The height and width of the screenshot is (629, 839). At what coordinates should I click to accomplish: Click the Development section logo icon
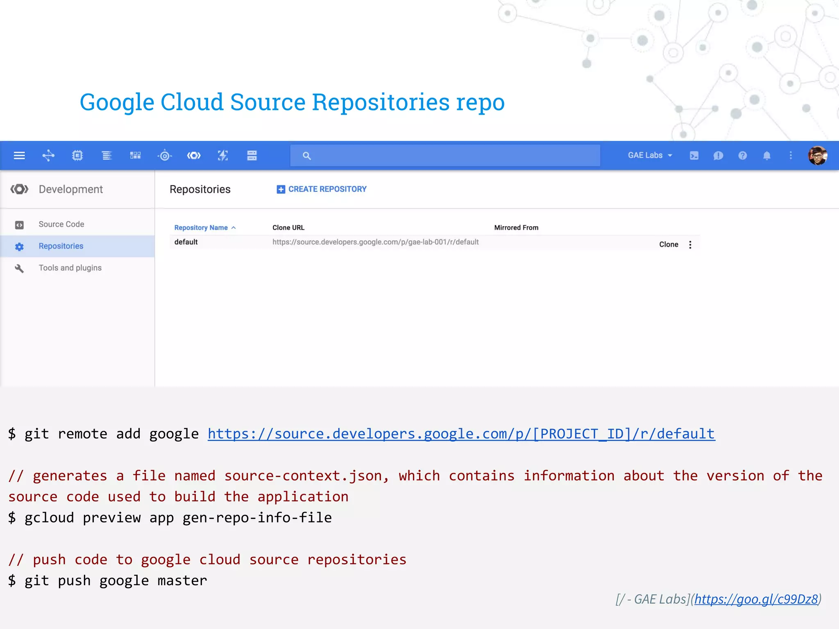click(19, 189)
